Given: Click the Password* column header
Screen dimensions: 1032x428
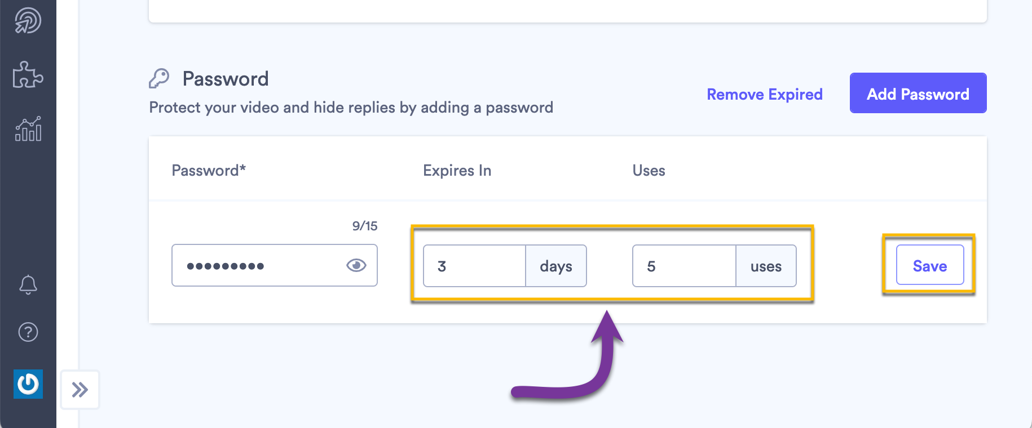Looking at the screenshot, I should click(x=209, y=171).
